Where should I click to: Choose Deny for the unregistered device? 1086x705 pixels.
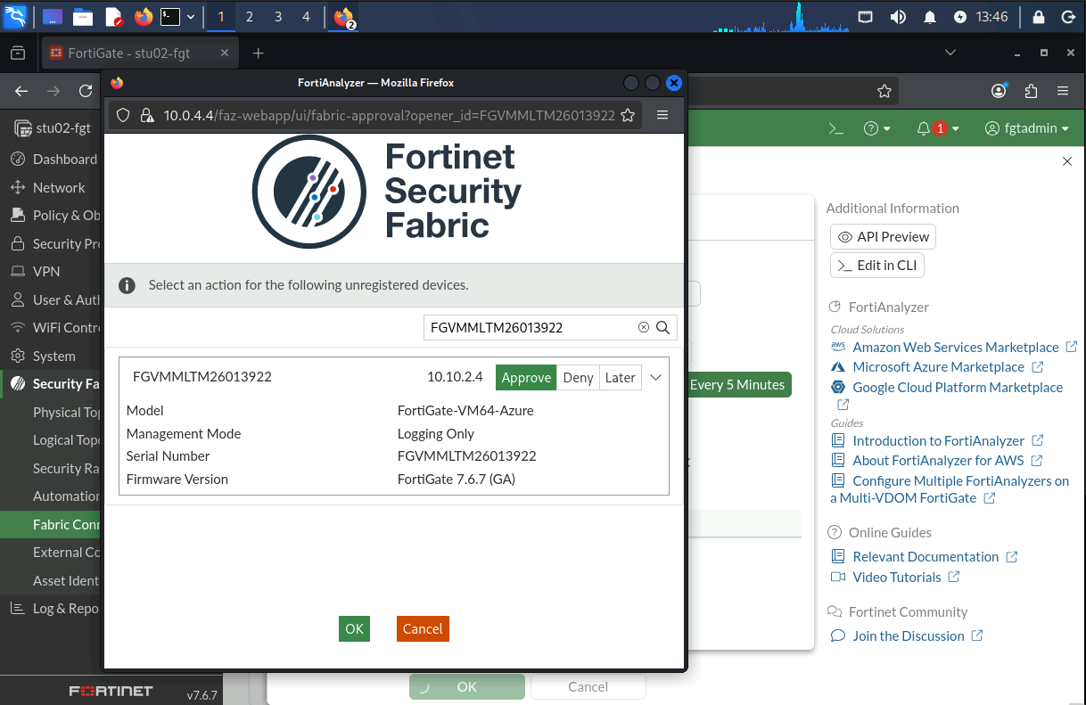point(578,377)
